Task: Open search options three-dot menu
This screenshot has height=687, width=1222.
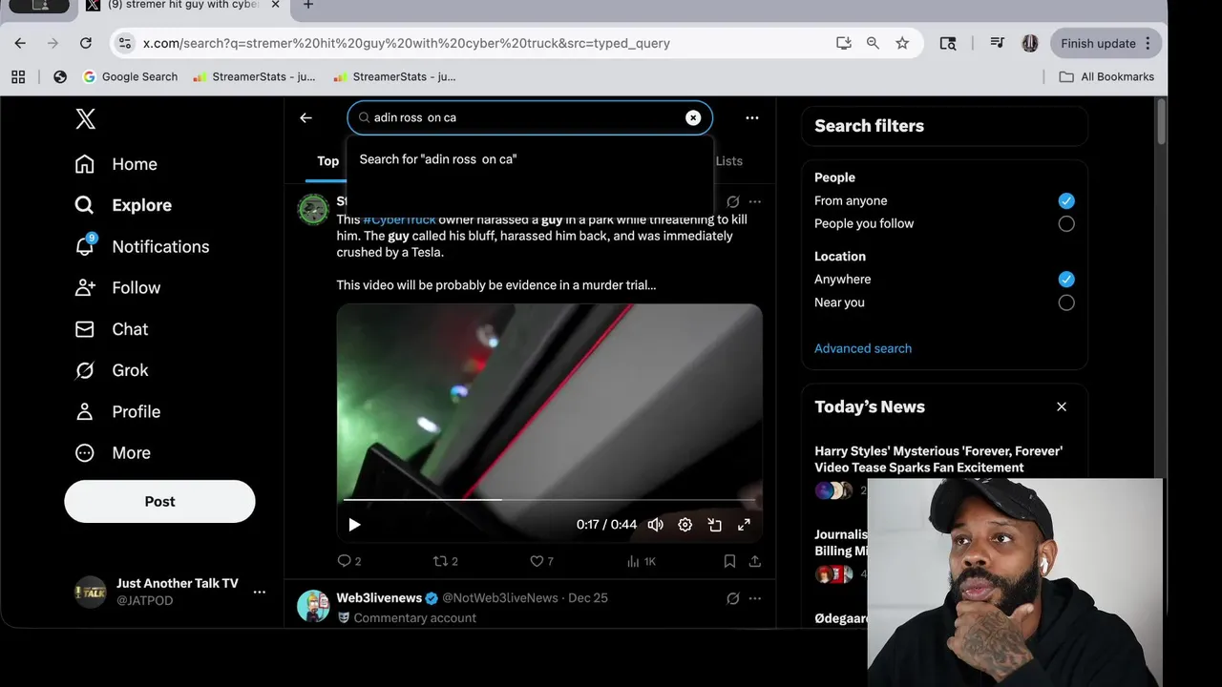Action: [752, 117]
